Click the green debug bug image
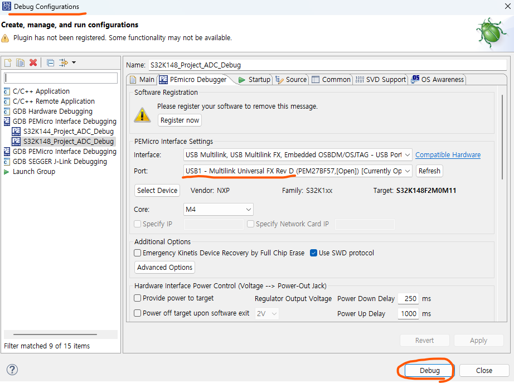The height and width of the screenshot is (383, 514). [x=491, y=33]
